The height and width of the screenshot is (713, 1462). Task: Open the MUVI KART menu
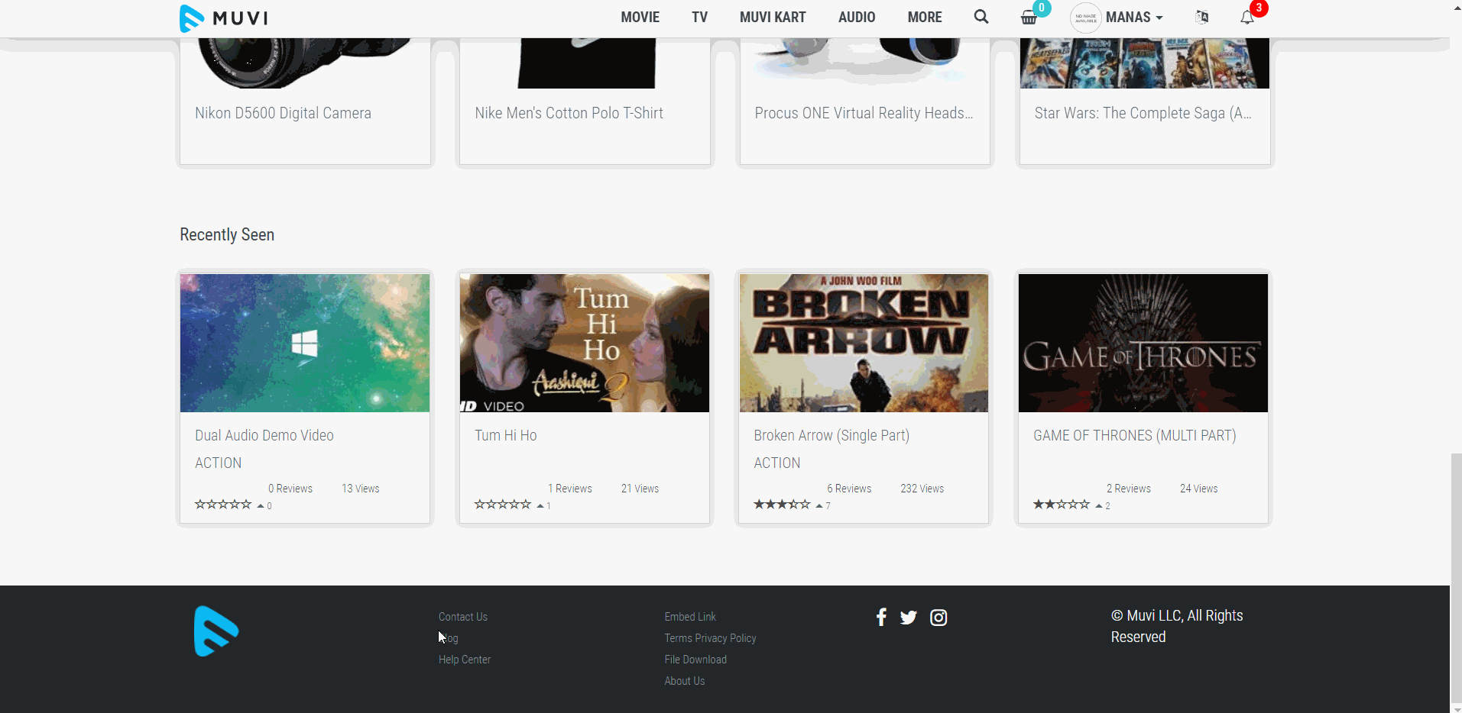click(x=773, y=18)
